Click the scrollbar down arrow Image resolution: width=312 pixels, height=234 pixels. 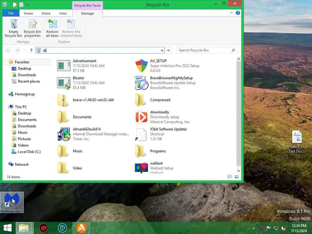tap(239, 171)
